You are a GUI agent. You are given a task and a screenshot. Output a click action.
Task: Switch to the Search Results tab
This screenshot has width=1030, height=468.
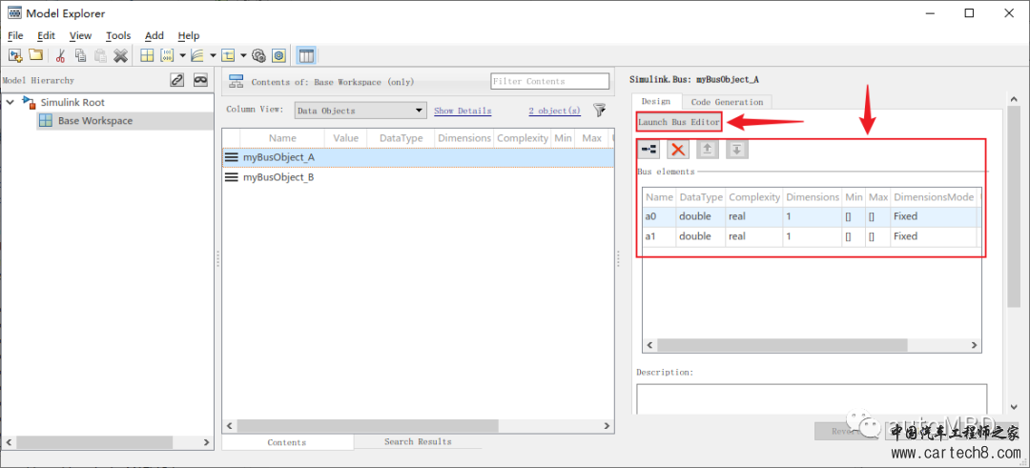[x=418, y=441]
